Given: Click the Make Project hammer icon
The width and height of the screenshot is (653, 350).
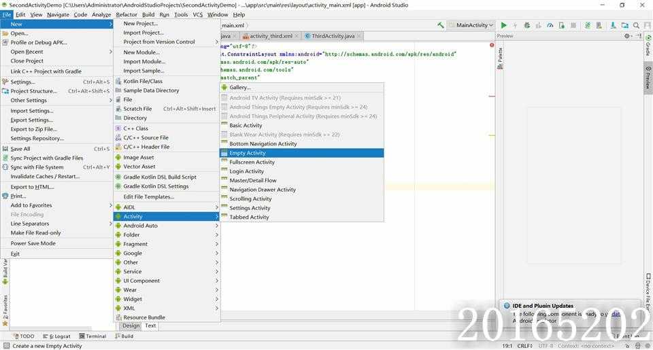Looking at the screenshot, I should point(440,25).
